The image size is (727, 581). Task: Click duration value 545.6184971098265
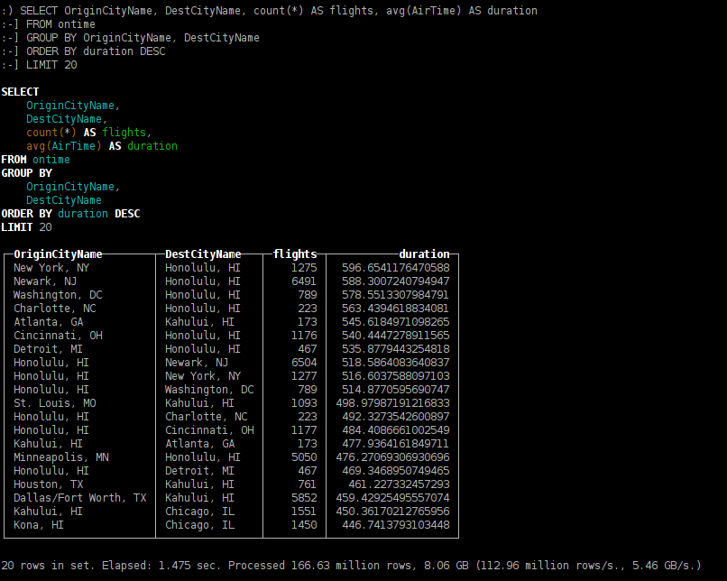point(395,322)
